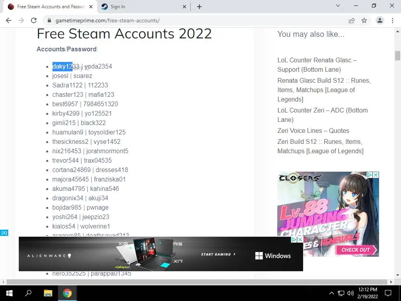The image size is (401, 301).
Task: Open Chrome three-dot menu
Action: pyautogui.click(x=392, y=20)
